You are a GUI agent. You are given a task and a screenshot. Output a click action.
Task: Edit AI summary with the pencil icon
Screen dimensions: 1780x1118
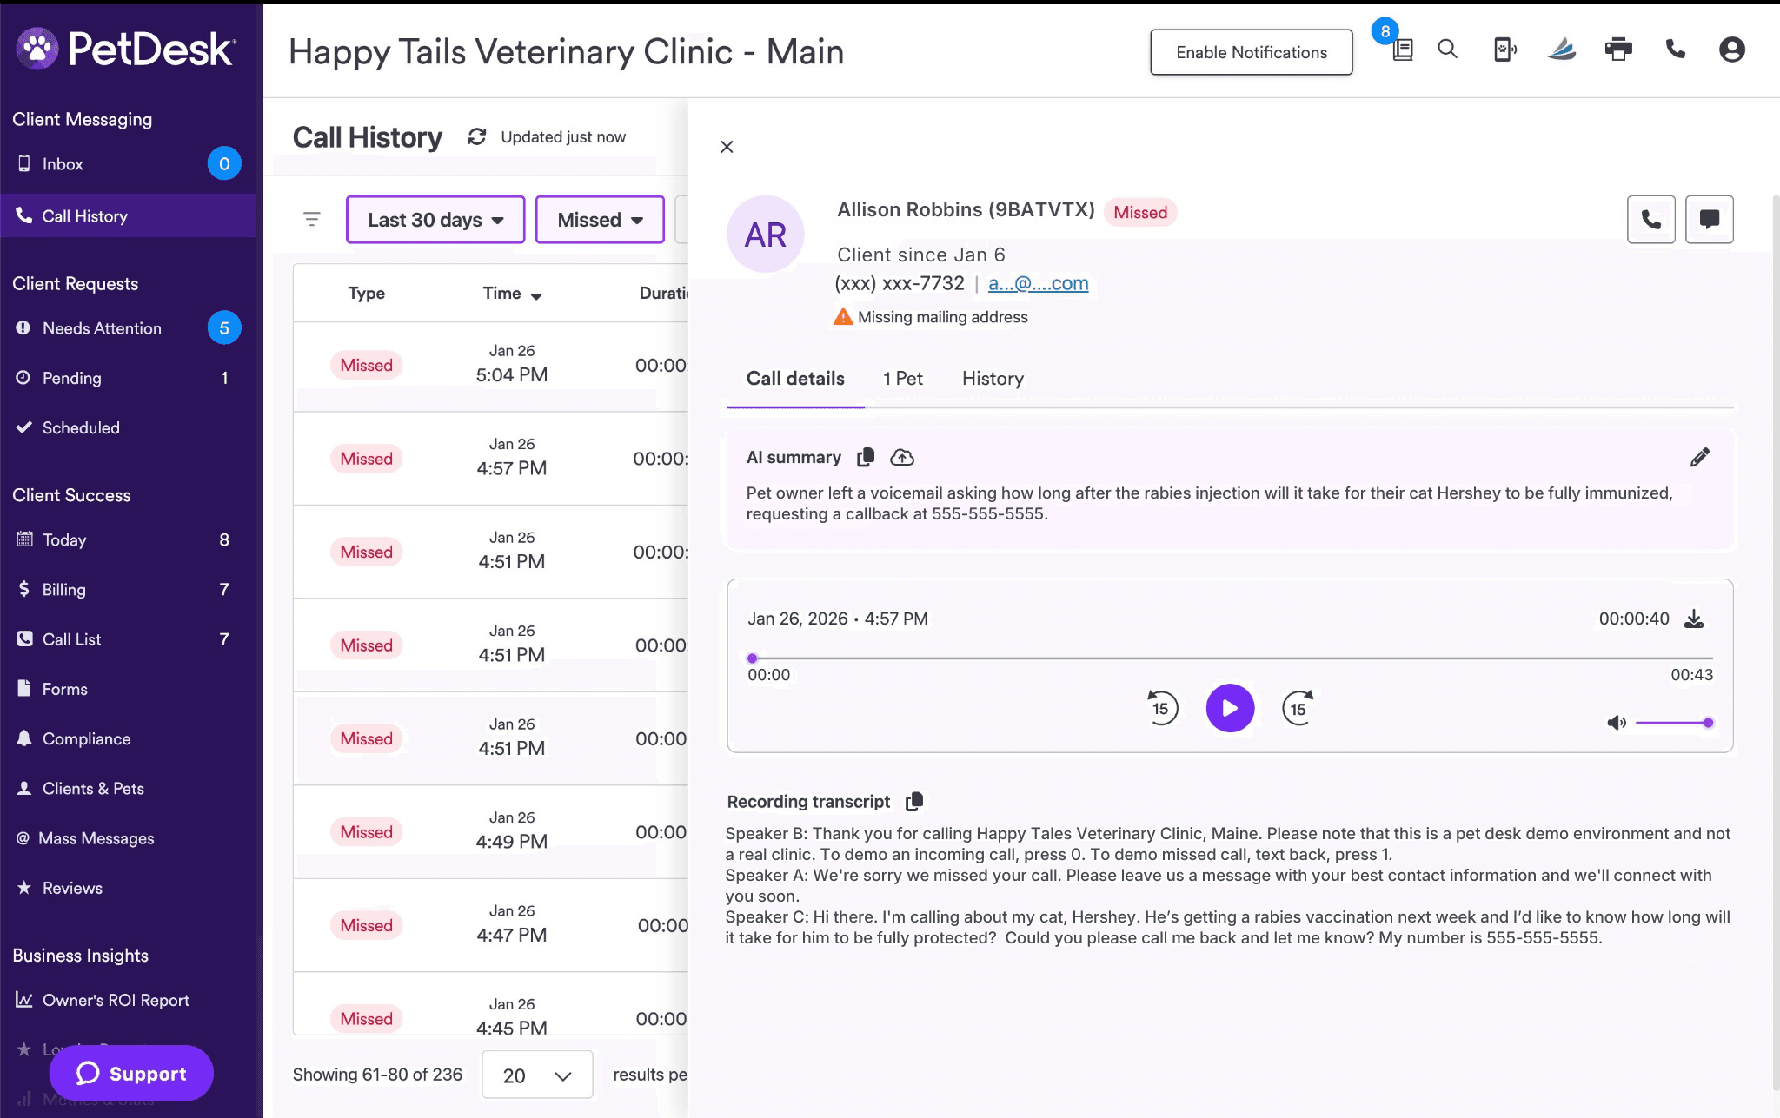[1699, 457]
